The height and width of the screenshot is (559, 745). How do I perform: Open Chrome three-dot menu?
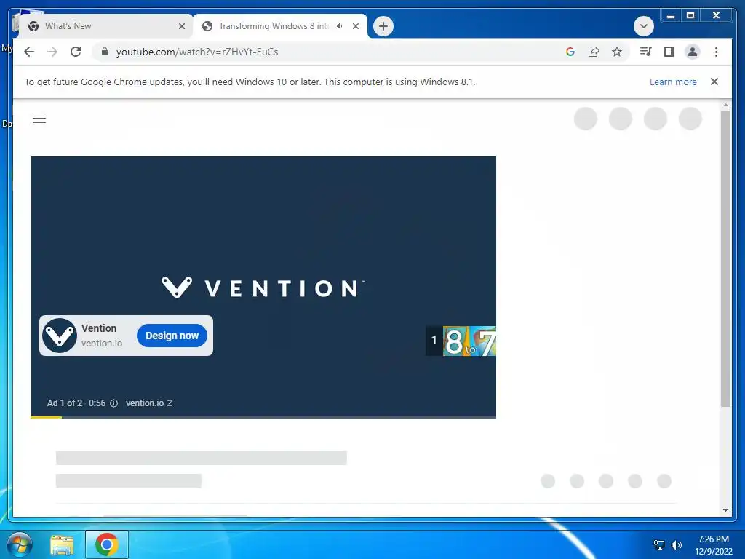coord(716,52)
